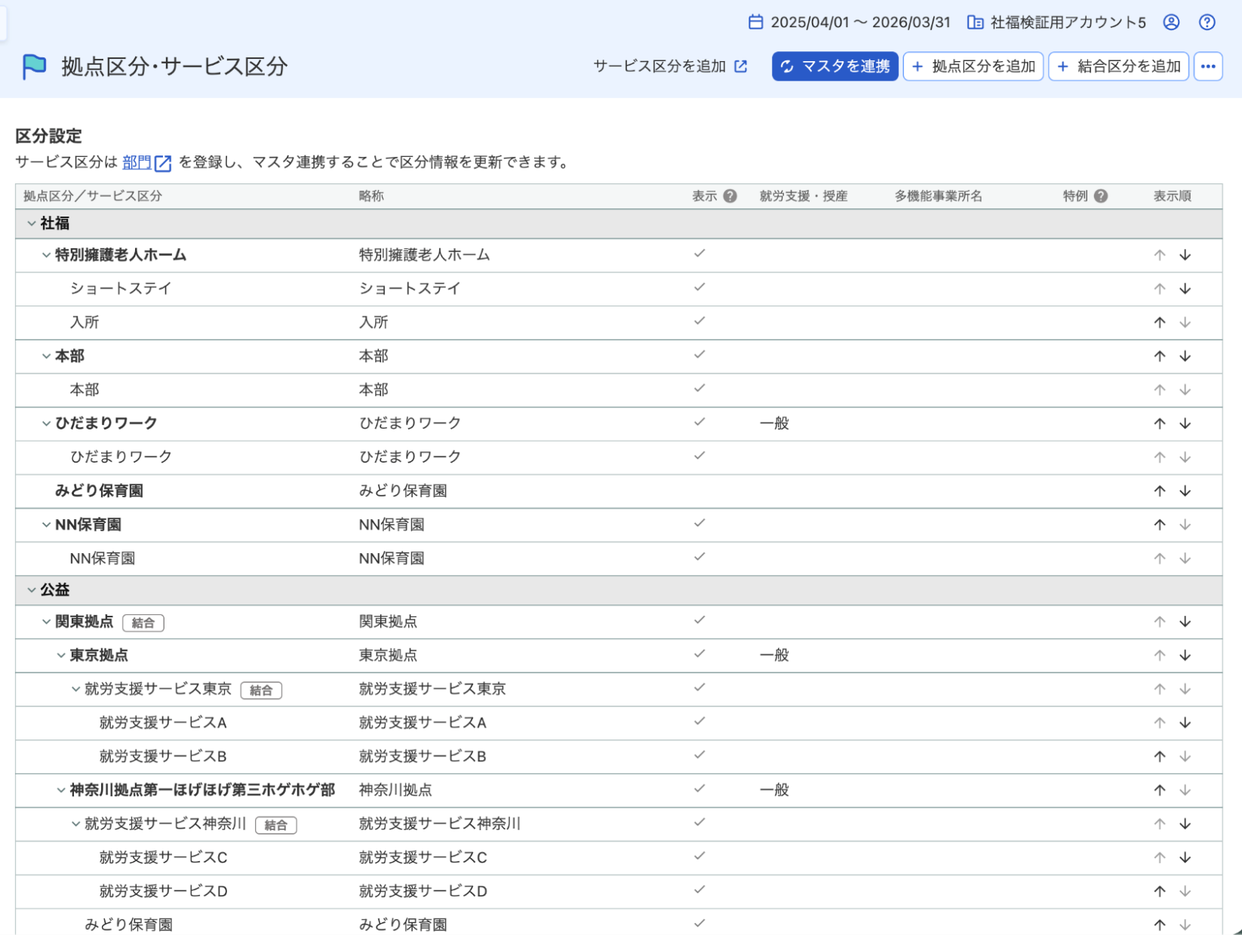Collapse the 公益 group
1242x935 pixels.
(31, 590)
